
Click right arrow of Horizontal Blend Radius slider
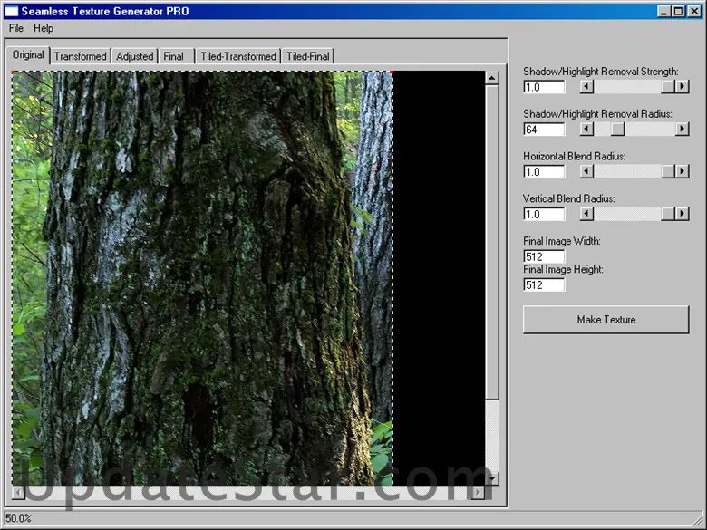point(683,172)
